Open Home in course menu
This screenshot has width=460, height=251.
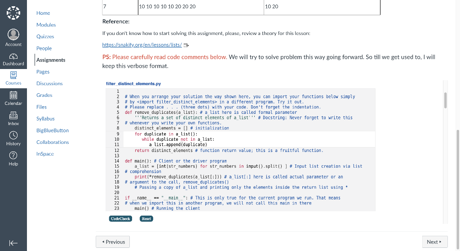43,13
